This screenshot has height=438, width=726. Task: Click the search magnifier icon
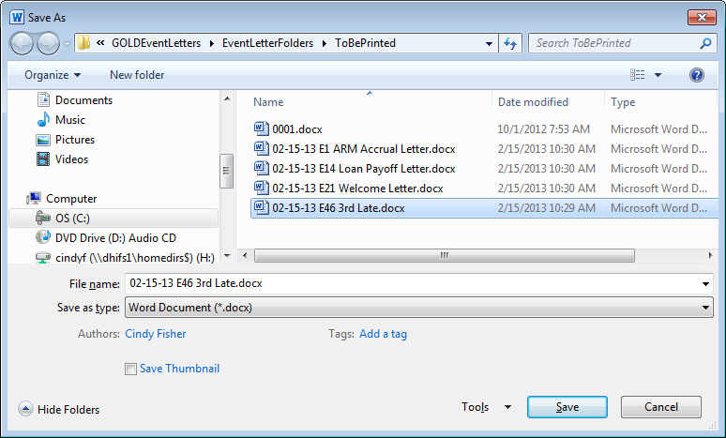(705, 43)
